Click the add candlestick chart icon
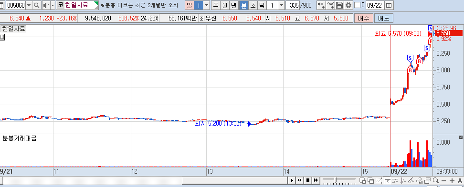 click(x=321, y=5)
